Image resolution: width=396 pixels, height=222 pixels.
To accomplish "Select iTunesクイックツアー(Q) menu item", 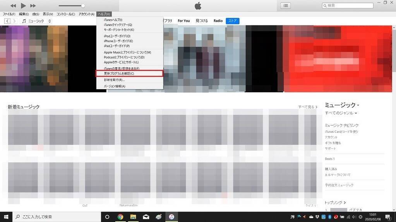I will pyautogui.click(x=130, y=25).
